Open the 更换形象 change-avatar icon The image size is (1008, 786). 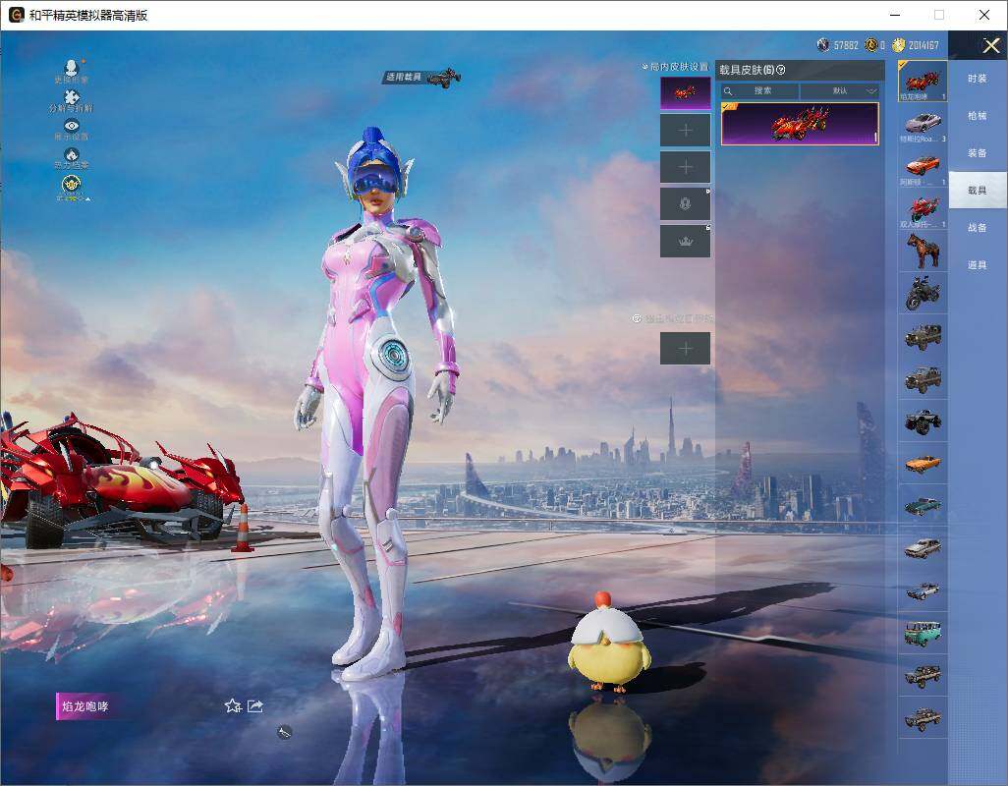[72, 67]
